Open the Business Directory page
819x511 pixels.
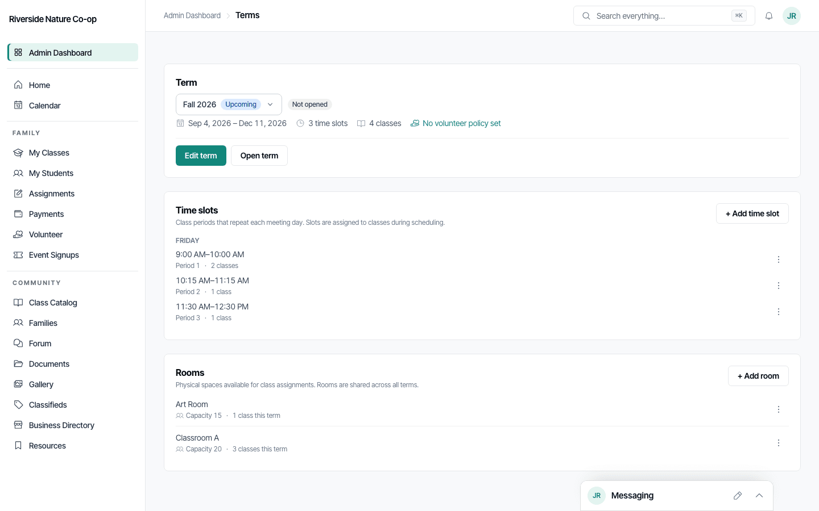click(73, 425)
